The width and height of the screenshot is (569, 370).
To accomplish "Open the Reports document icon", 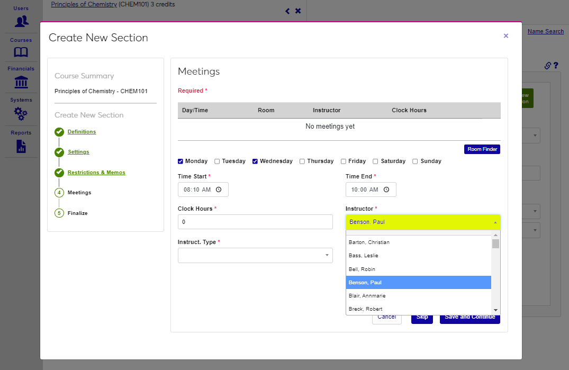I will (21, 146).
